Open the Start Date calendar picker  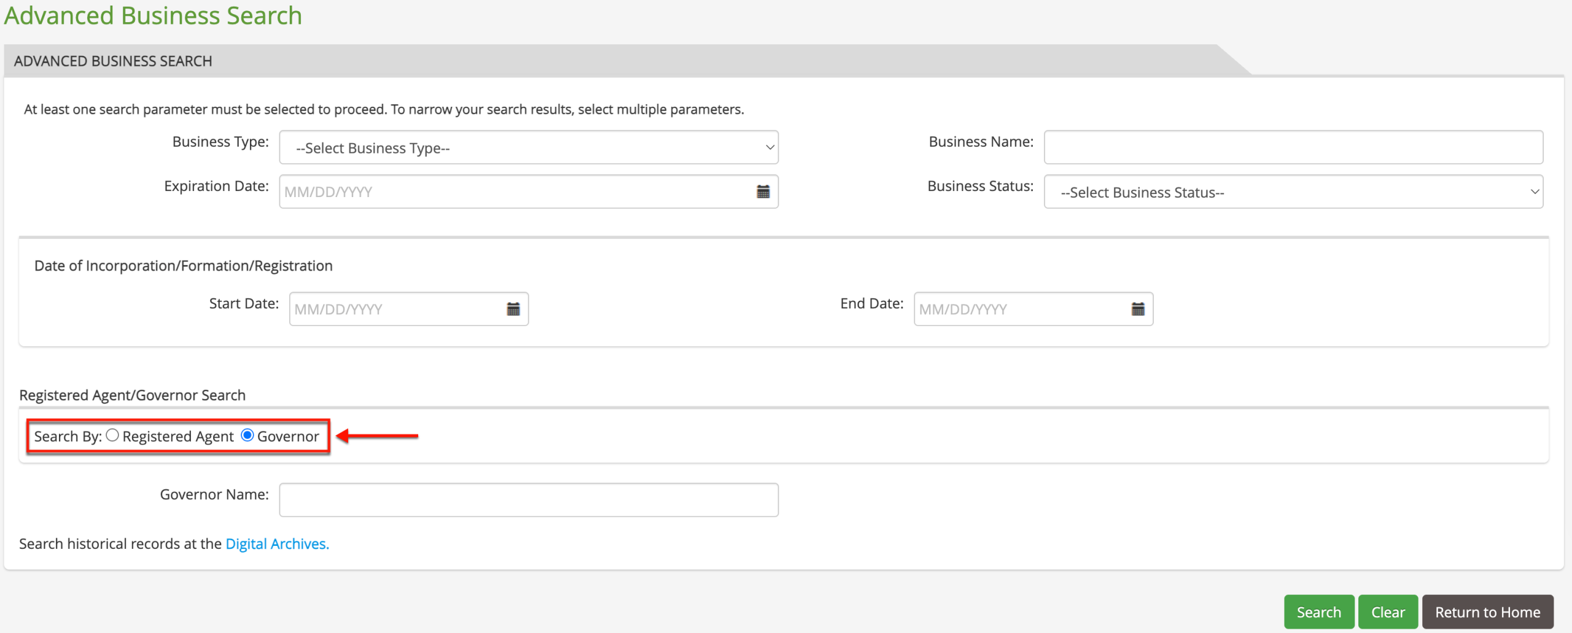pos(513,309)
